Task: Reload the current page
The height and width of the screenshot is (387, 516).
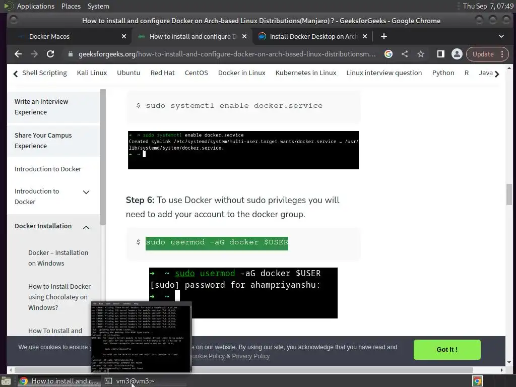Action: 50,54
